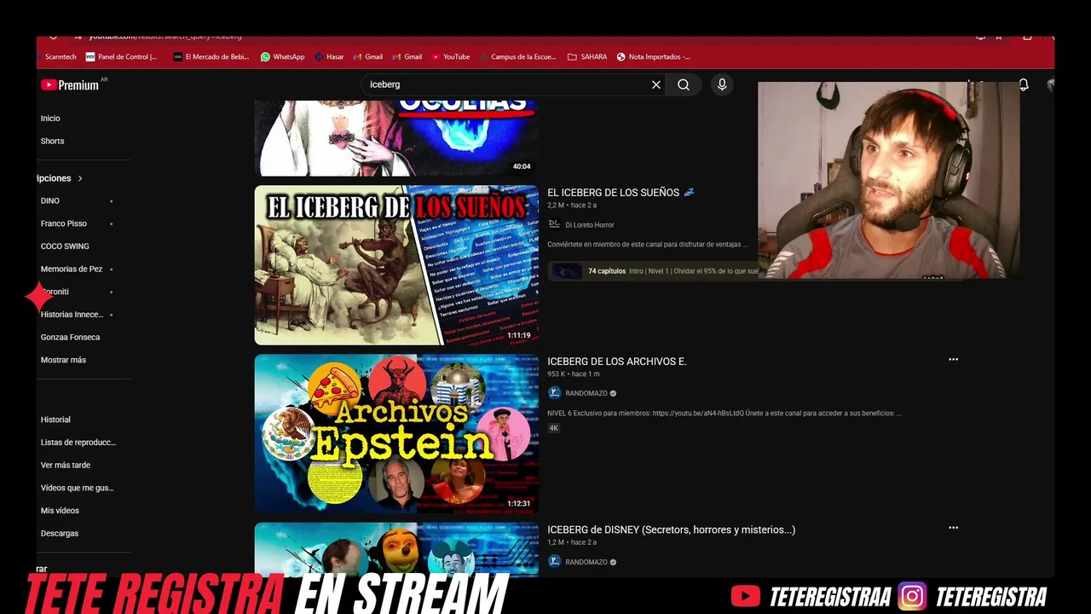This screenshot has width=1091, height=614.
Task: Open Listas de reproducc... in sidebar
Action: pos(78,443)
